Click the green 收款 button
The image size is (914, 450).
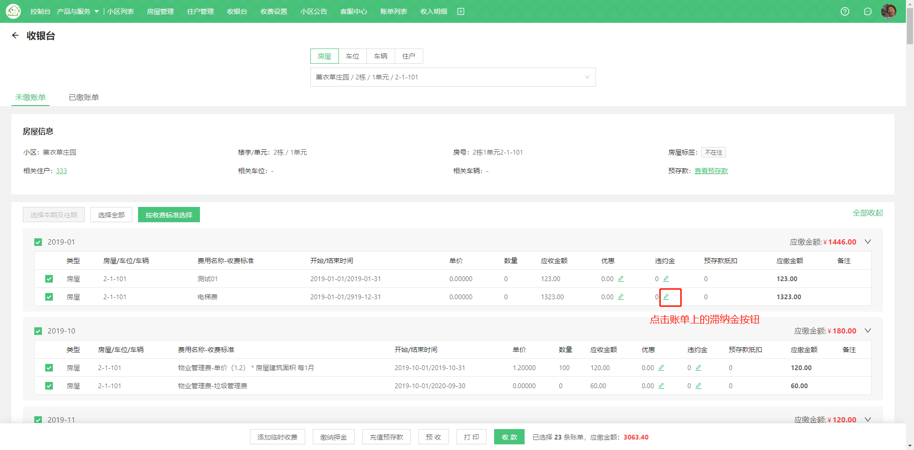(x=509, y=437)
